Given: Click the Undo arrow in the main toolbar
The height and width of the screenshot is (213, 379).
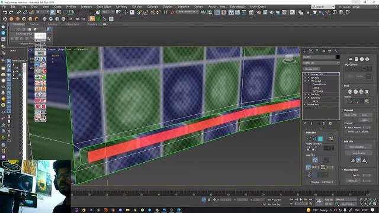Looking at the screenshot, I should point(5,12).
